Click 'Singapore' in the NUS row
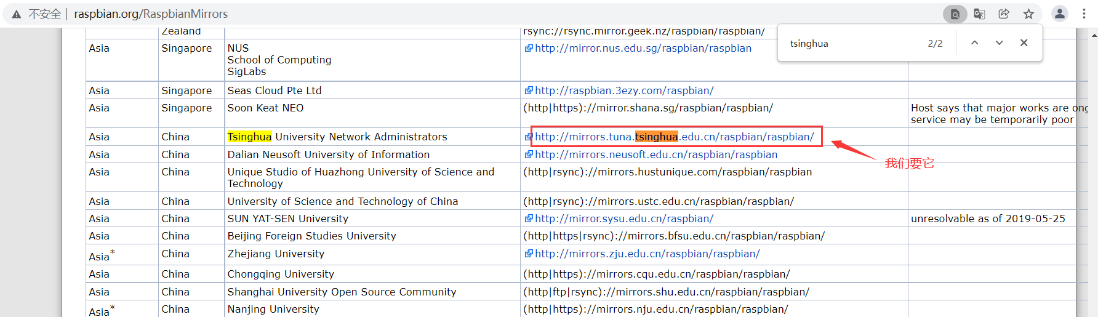Viewport: 1098px width, 317px height. (x=186, y=48)
